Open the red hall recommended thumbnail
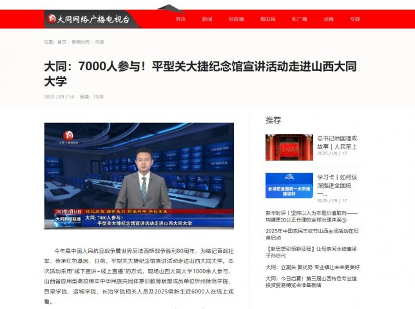The width and height of the screenshot is (415, 309). (x=289, y=147)
